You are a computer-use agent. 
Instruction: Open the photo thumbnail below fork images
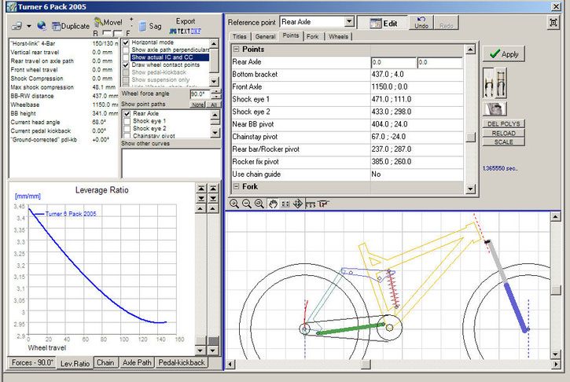click(495, 108)
